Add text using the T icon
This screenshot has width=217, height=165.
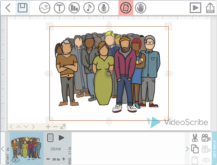tap(60, 8)
